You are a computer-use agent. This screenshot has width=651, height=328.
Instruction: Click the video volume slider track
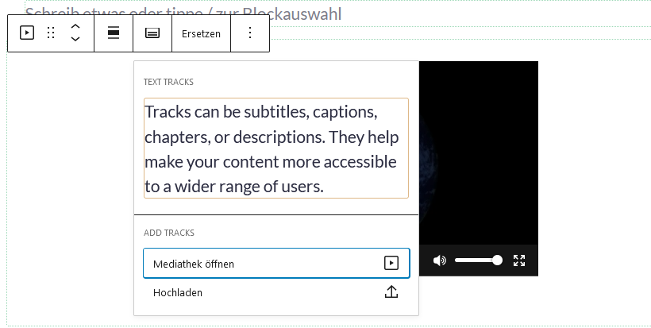tap(474, 260)
